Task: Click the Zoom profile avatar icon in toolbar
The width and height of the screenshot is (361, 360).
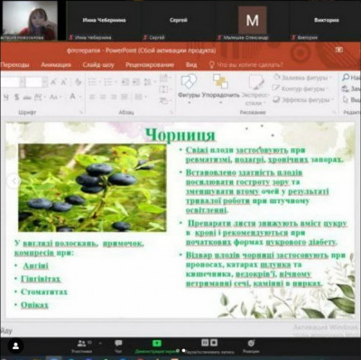Action: click(x=15, y=346)
